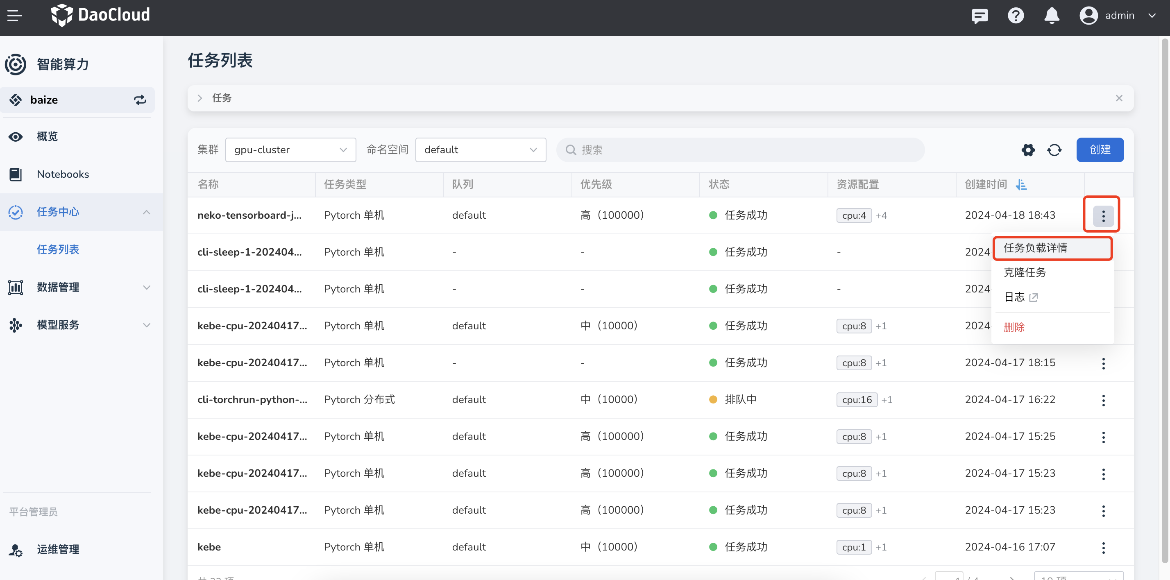Click the help question mark icon

pyautogui.click(x=1016, y=16)
